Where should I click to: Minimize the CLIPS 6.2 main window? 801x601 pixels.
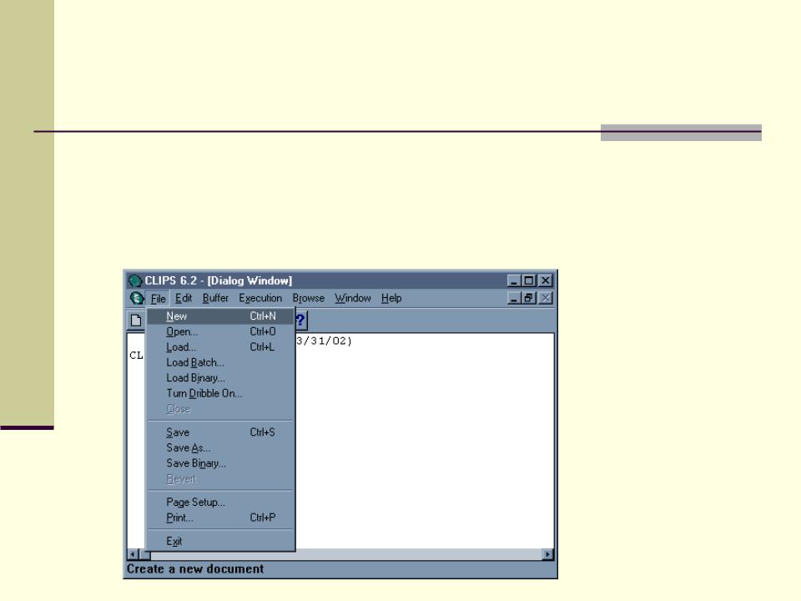pos(513,280)
